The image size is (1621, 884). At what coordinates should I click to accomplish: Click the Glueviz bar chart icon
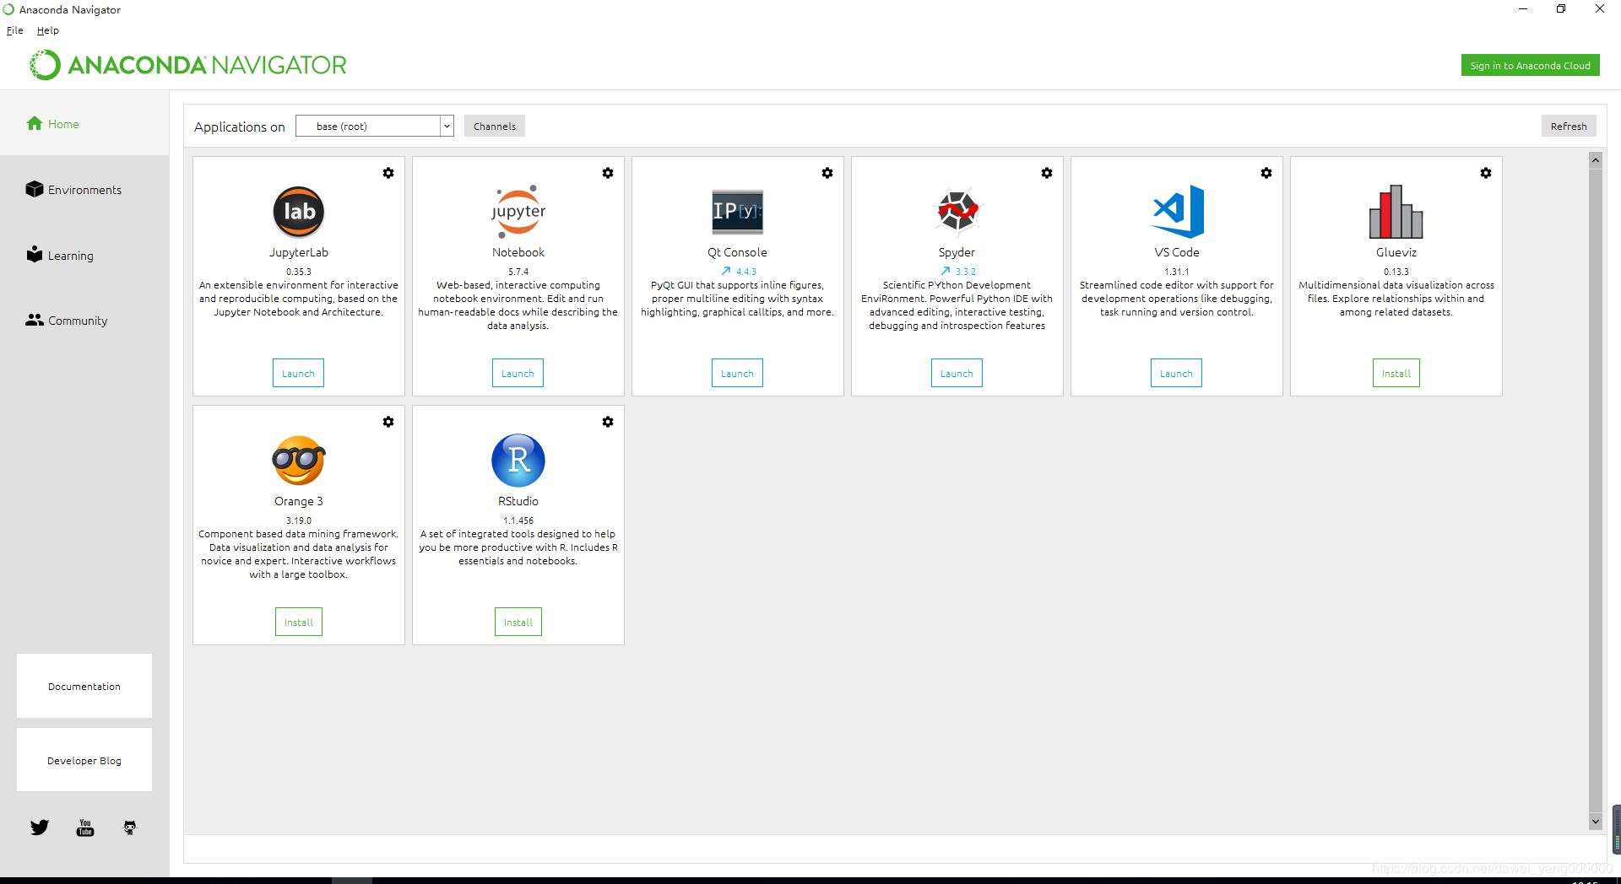[1396, 212]
